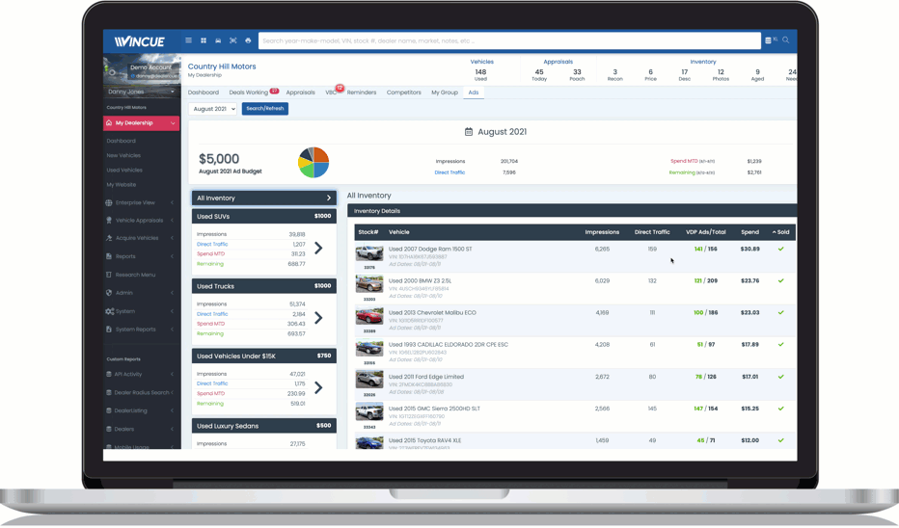Click the System gears icon

pos(110,311)
